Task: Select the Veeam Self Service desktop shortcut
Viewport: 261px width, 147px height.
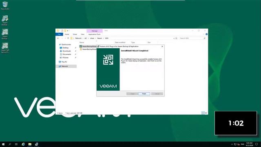Action: click(5, 48)
